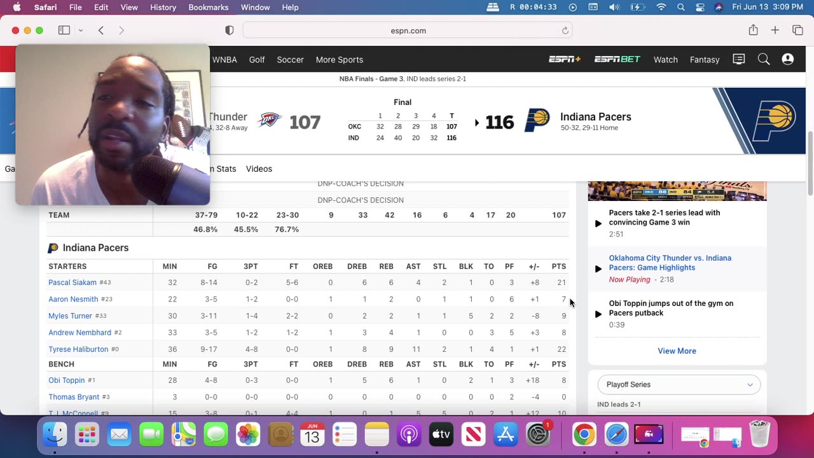Click the Indiana Pacers logo beside score
814x458 pixels.
pos(537,120)
